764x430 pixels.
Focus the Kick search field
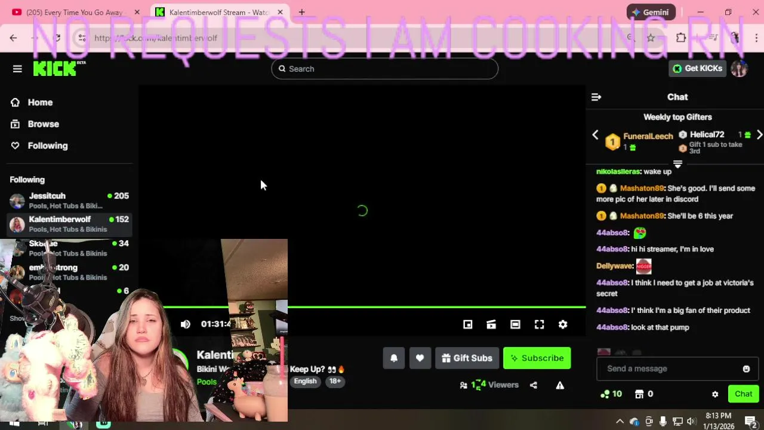point(384,69)
